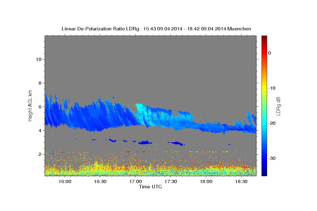Click the 16:30 time tick label
Image resolution: width=317 pixels, height=211 pixels.
coord(100,182)
